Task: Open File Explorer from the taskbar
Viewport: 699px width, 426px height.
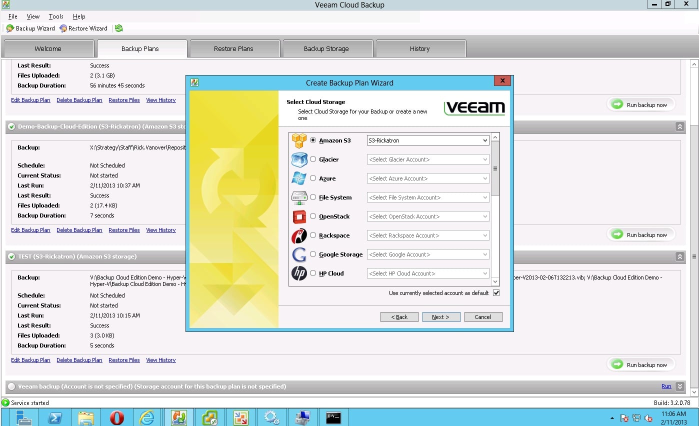Action: pyautogui.click(x=86, y=417)
